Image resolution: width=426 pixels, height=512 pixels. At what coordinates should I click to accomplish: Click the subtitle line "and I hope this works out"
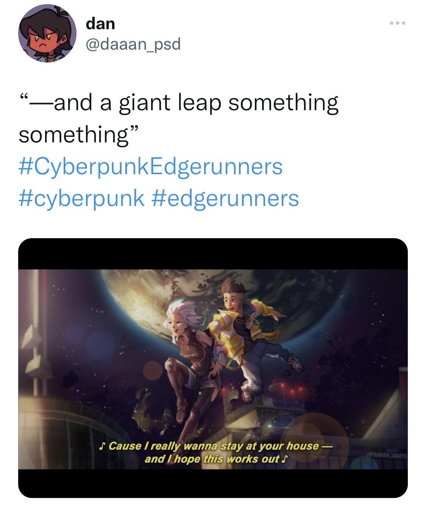click(x=216, y=459)
